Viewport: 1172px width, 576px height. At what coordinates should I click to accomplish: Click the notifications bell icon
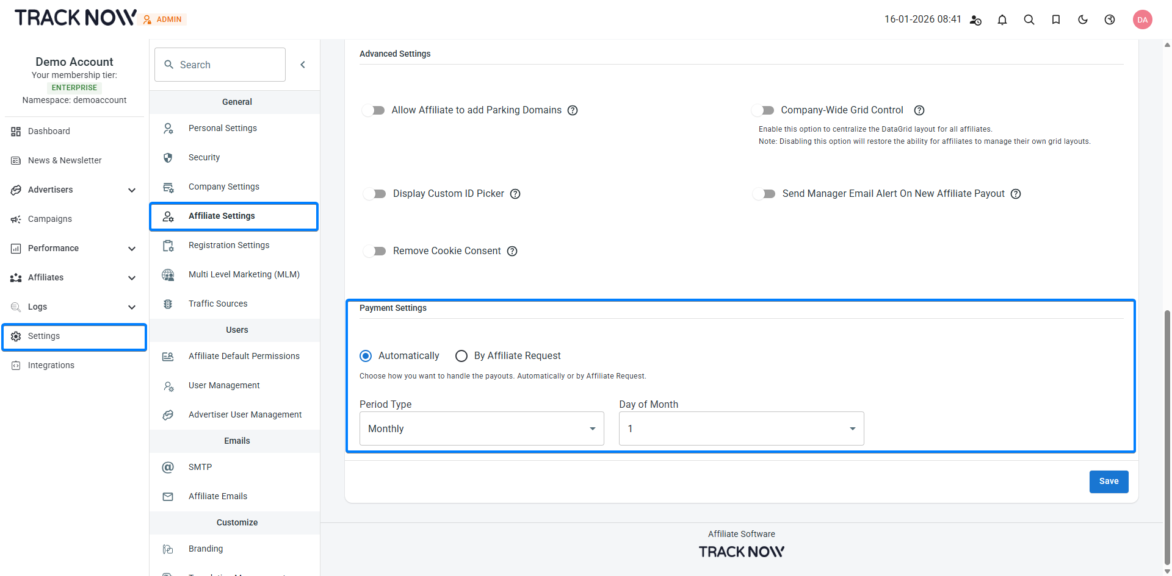[x=1002, y=20]
